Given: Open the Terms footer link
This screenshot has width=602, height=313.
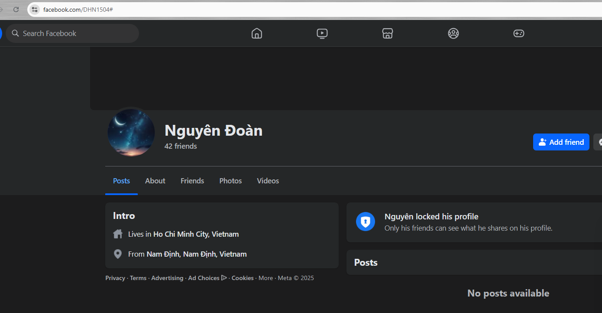Looking at the screenshot, I should click(x=138, y=278).
